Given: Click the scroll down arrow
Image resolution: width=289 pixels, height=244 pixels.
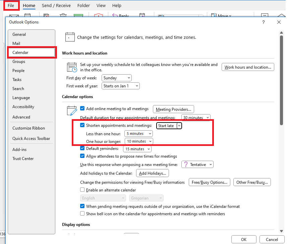Looking at the screenshot, I should 281,231.
